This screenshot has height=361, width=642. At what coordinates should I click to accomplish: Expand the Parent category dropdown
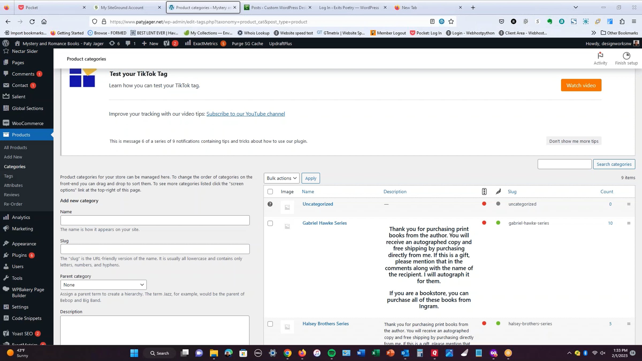coord(104,285)
